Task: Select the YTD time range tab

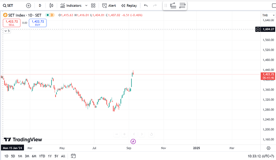Action: tap(42, 156)
